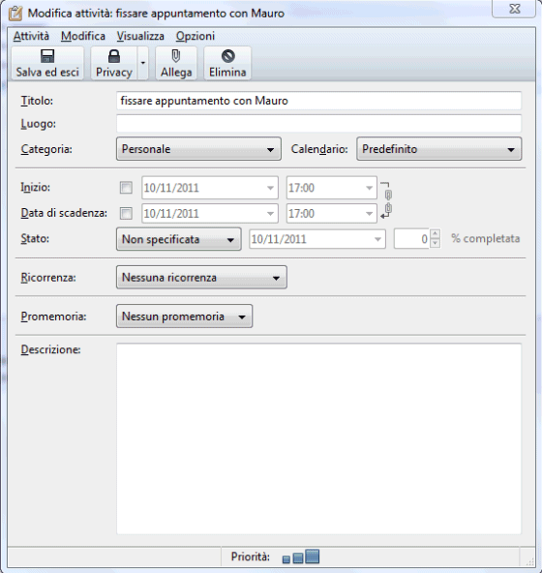Click the upper link-dates paperclip icon
The image size is (542, 573).
[388, 195]
